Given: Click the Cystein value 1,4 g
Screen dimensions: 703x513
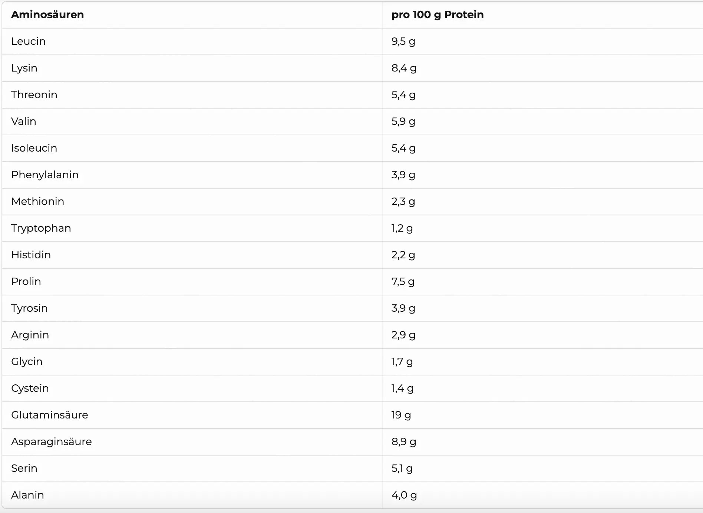Looking at the screenshot, I should pos(403,388).
